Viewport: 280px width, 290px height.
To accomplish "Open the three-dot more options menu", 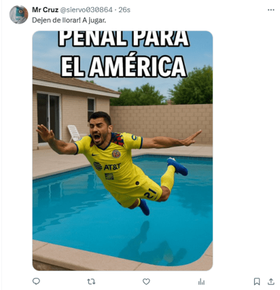I will click(x=271, y=10).
